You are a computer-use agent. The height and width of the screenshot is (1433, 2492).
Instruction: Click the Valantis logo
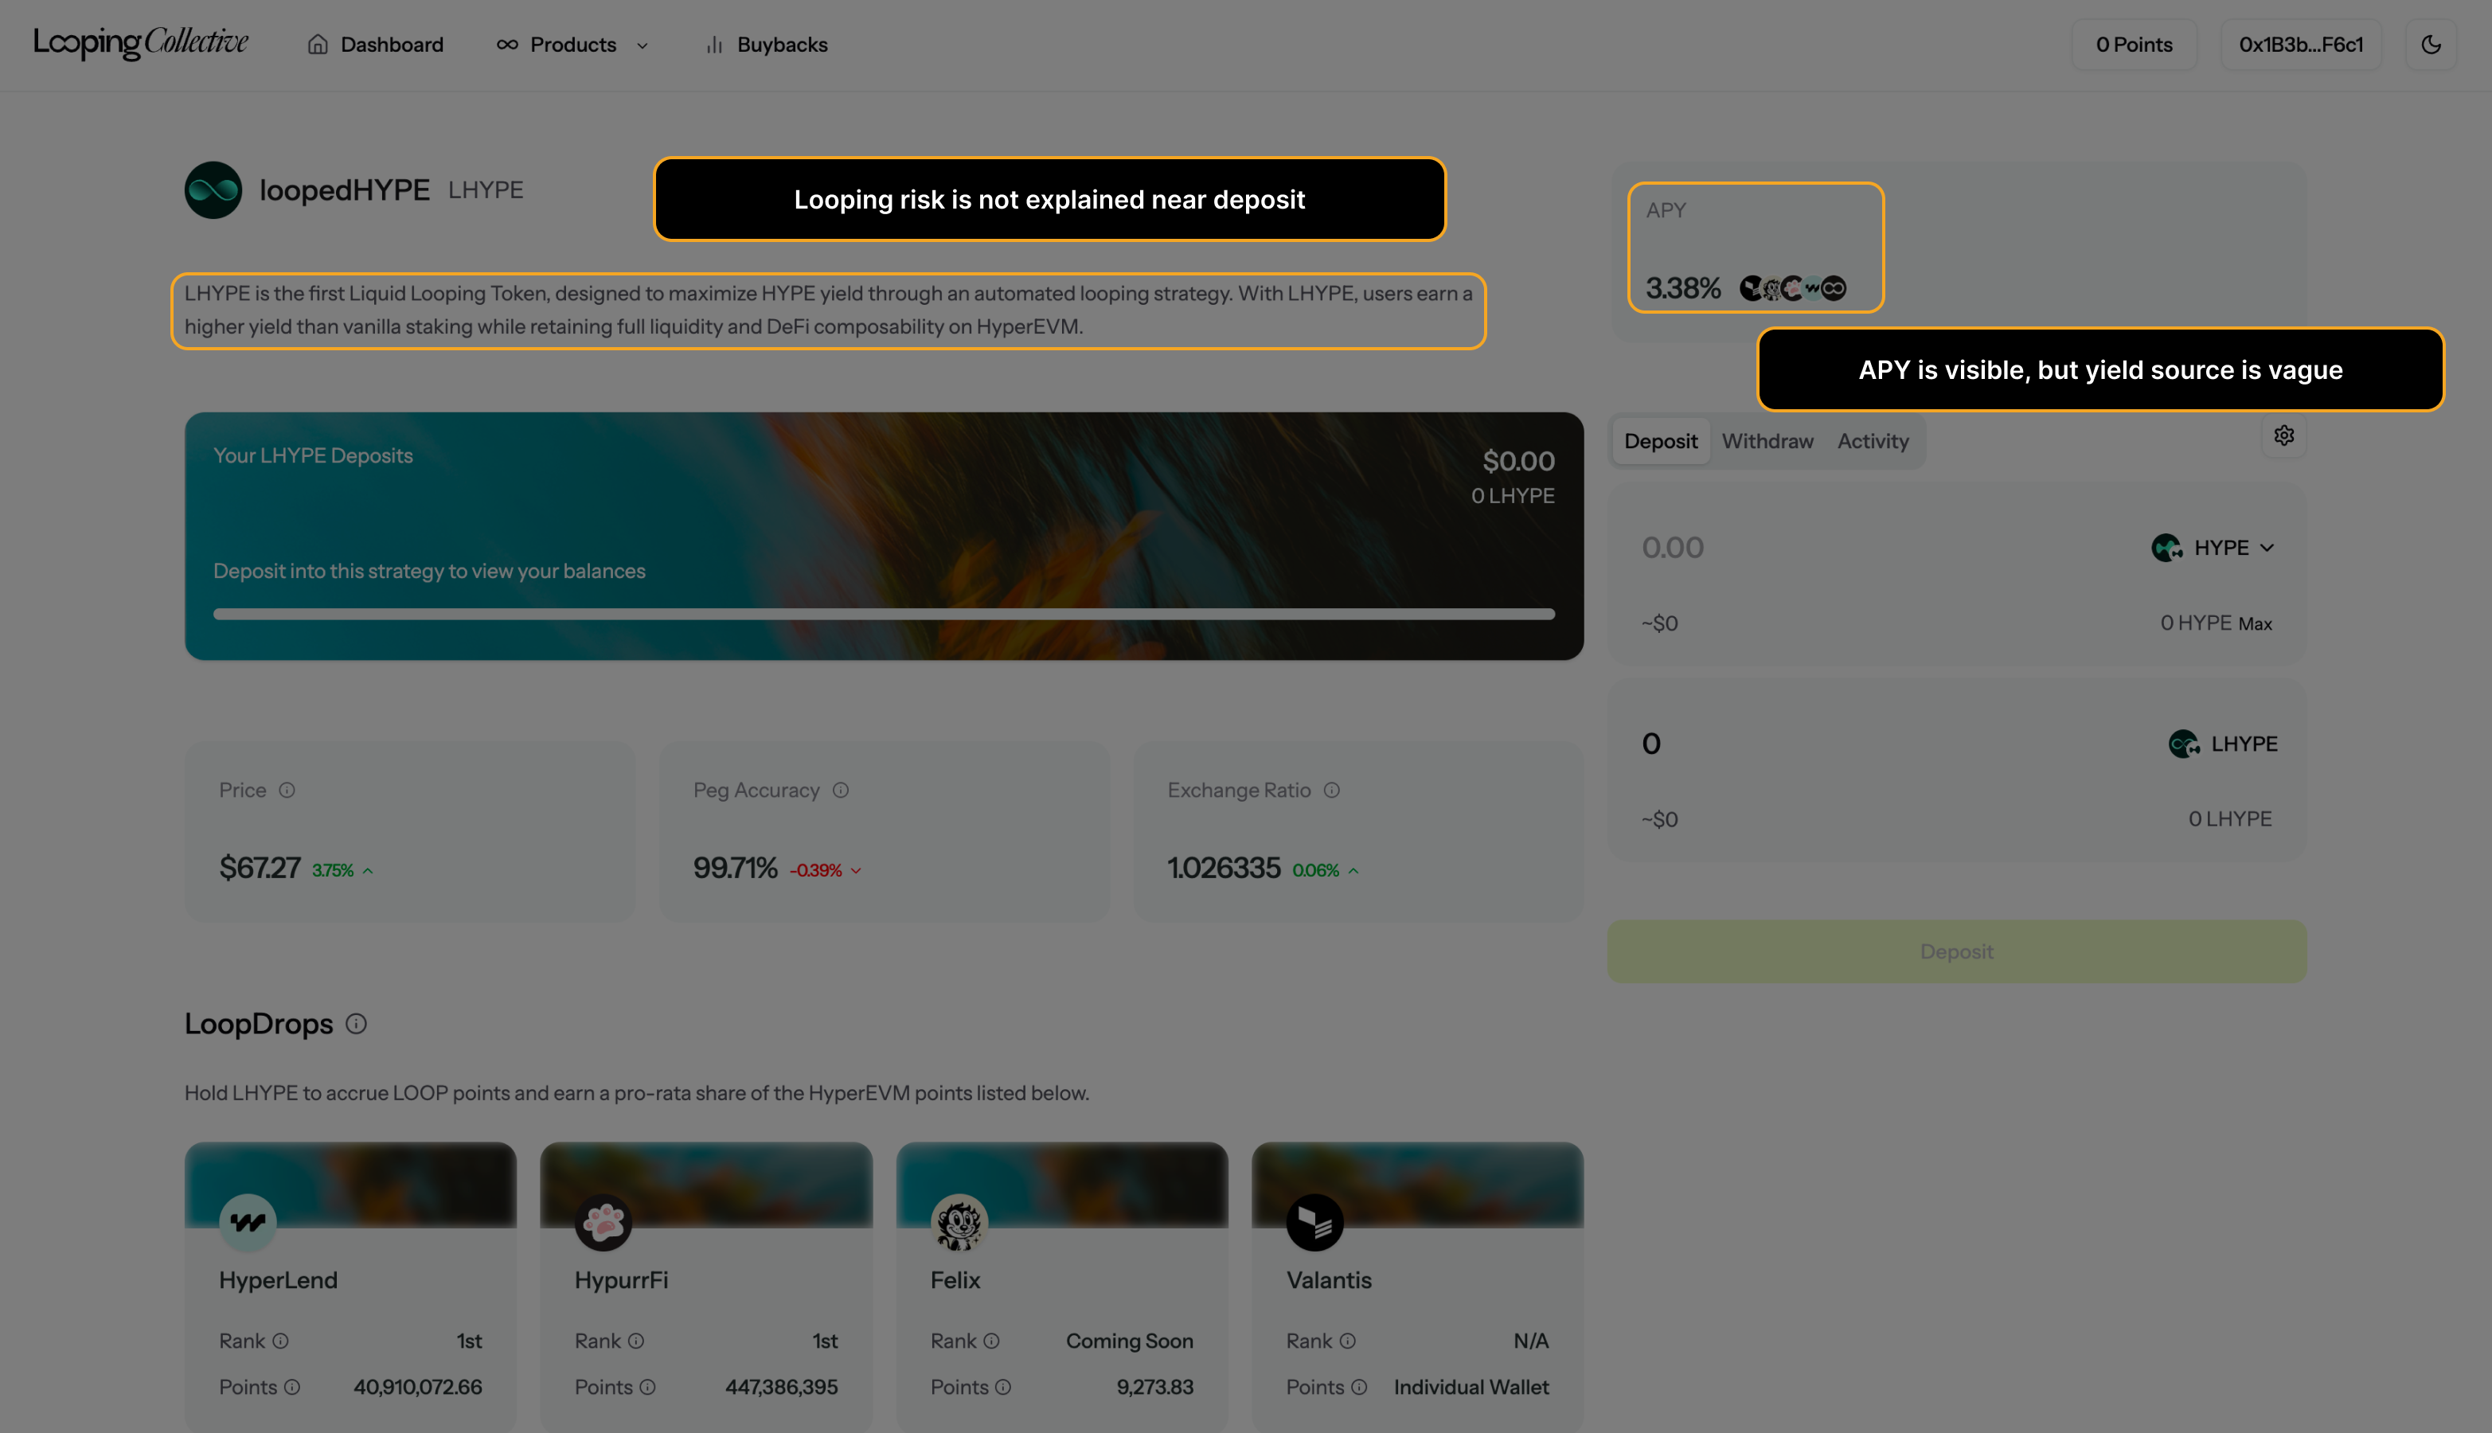(x=1315, y=1222)
